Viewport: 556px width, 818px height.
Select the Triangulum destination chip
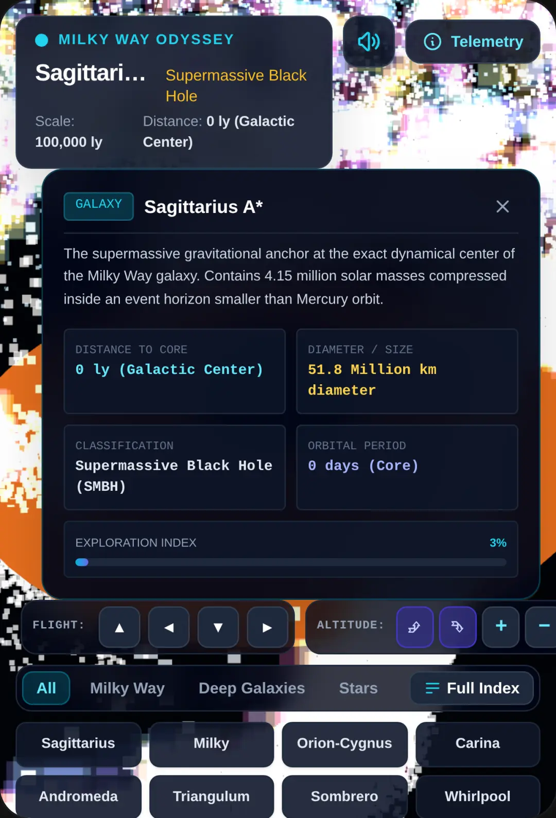click(x=212, y=796)
